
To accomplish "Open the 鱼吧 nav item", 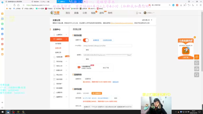I will pyautogui.click(x=110, y=13).
